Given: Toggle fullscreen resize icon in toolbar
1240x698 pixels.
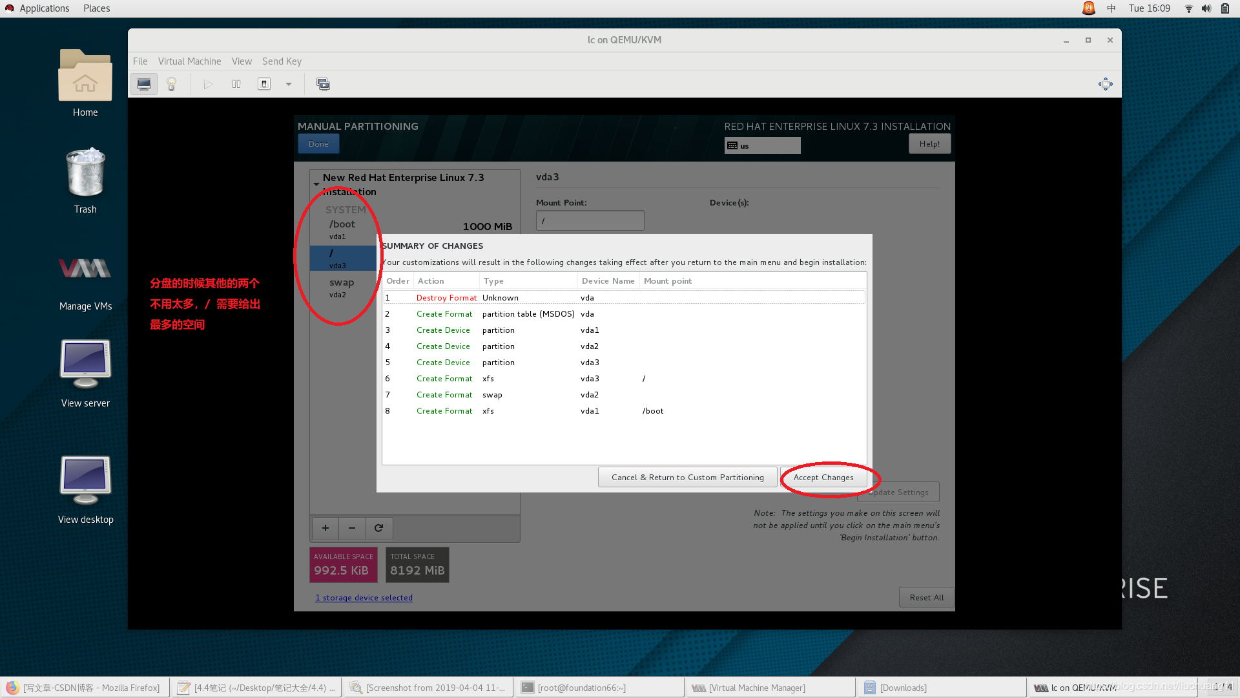Looking at the screenshot, I should [1106, 84].
